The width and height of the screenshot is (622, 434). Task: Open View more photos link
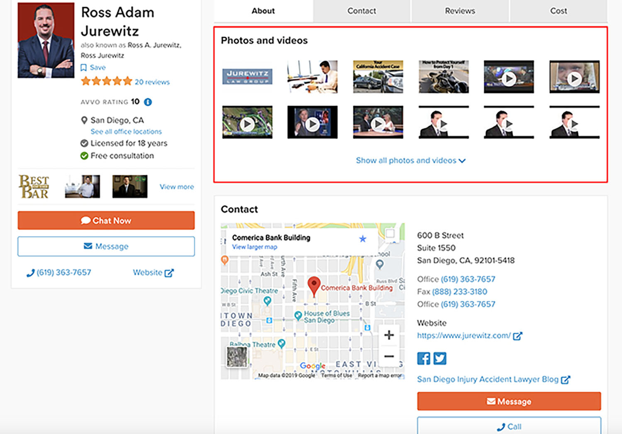[177, 187]
